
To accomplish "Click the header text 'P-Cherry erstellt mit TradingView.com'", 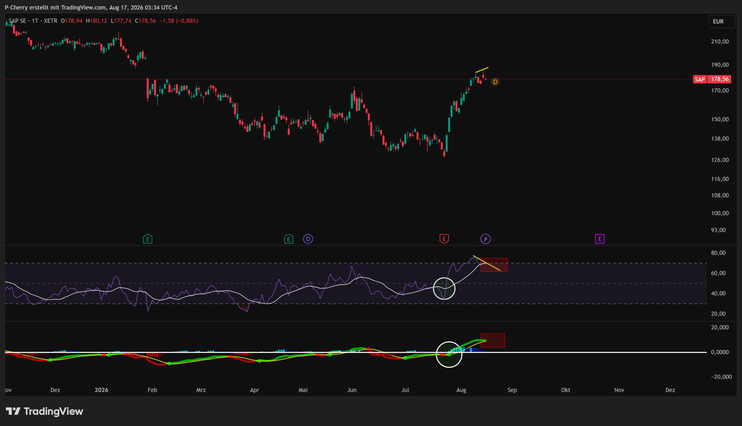I will coord(55,7).
